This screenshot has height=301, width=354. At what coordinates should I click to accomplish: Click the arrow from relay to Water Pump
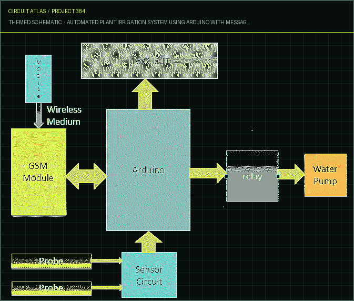coord(291,174)
